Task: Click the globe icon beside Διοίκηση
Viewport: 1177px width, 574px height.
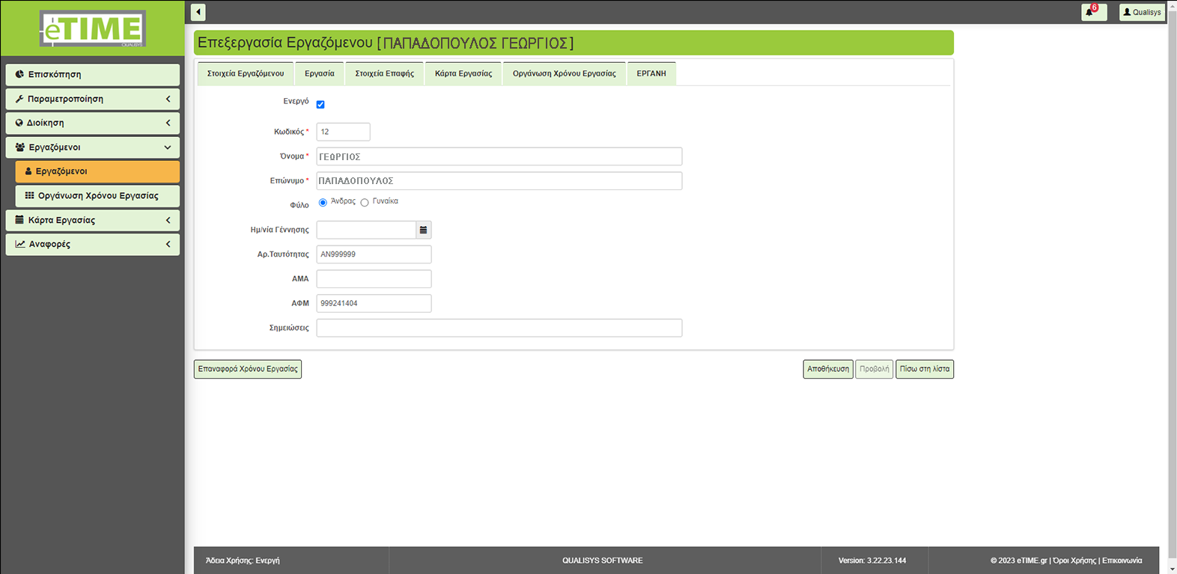Action: click(x=19, y=123)
